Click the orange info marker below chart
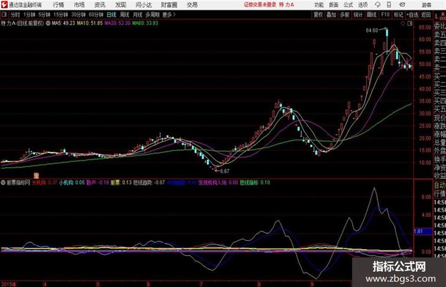The image size is (446, 287). click(36, 175)
